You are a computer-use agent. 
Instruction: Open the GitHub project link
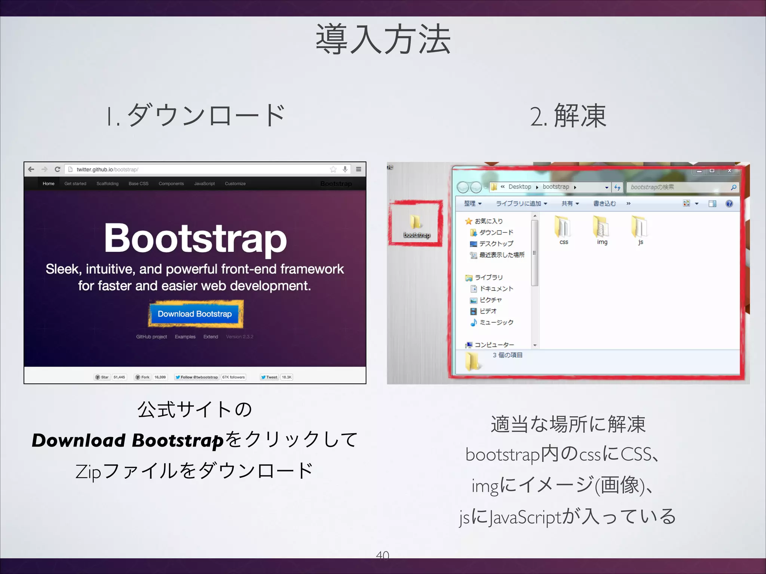[151, 337]
